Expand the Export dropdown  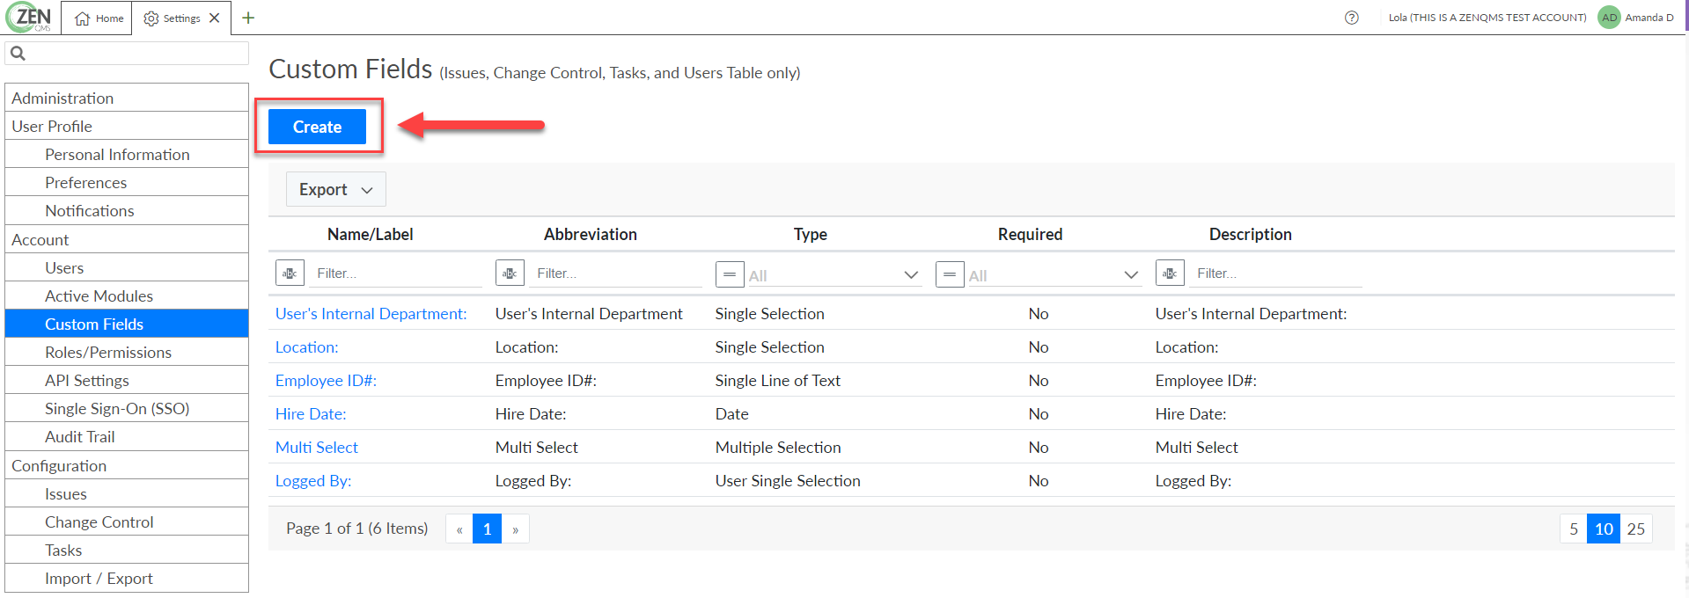pyautogui.click(x=336, y=189)
